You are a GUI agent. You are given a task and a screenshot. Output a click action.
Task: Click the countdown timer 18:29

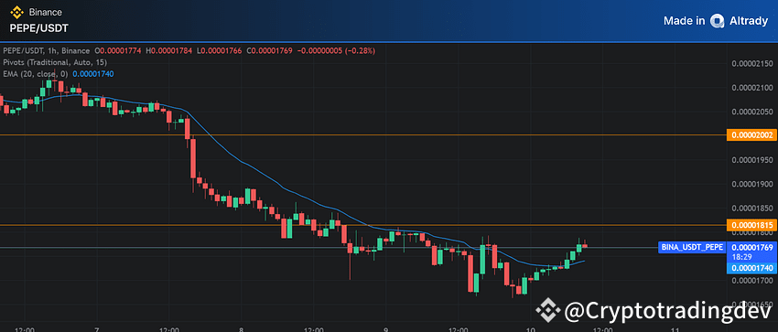[x=740, y=258]
